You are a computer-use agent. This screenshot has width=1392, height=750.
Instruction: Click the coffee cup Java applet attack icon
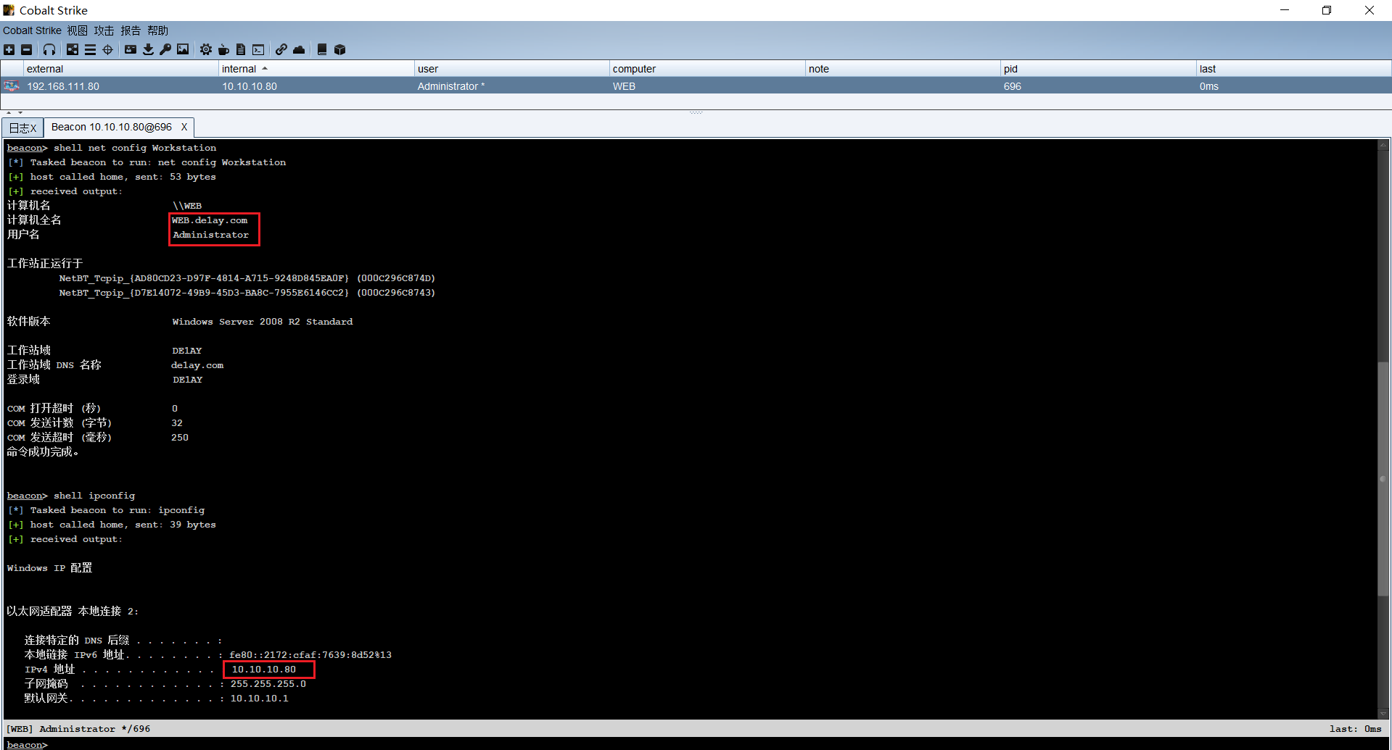coord(223,49)
